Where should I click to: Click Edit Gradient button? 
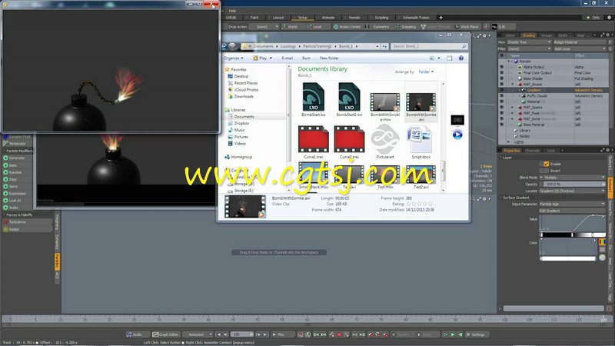(x=572, y=211)
